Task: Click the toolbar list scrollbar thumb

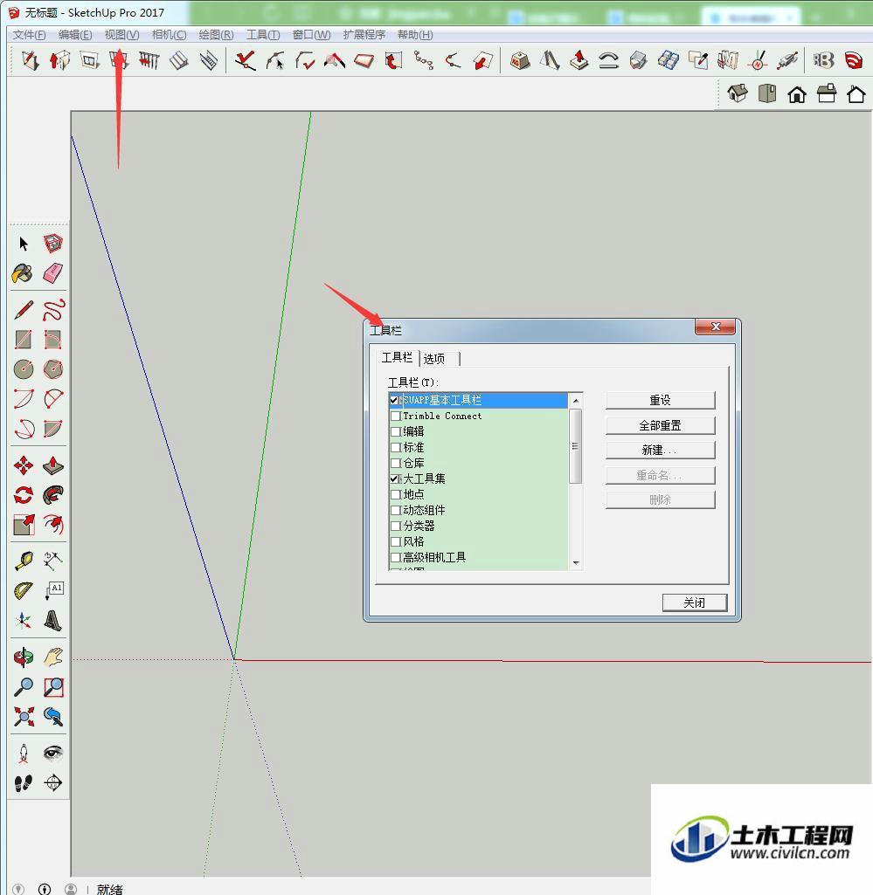Action: [x=575, y=446]
